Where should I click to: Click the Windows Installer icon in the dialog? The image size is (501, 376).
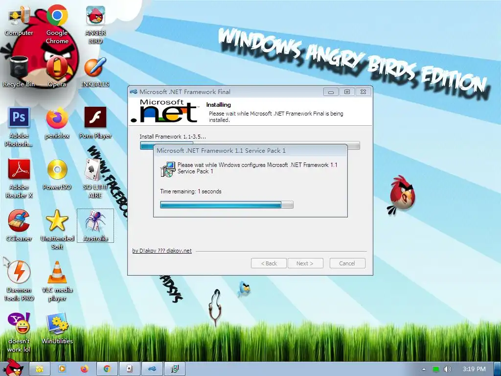pos(168,169)
